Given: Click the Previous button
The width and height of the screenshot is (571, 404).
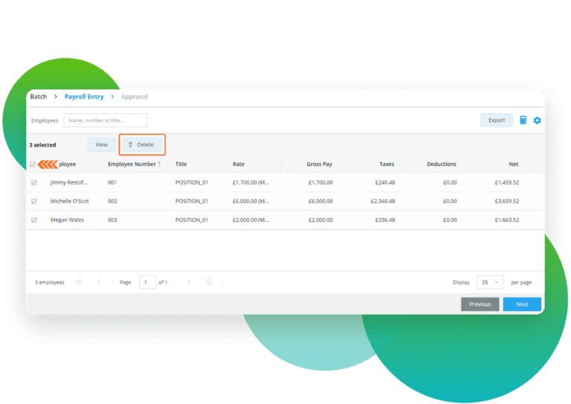Looking at the screenshot, I should (x=480, y=304).
